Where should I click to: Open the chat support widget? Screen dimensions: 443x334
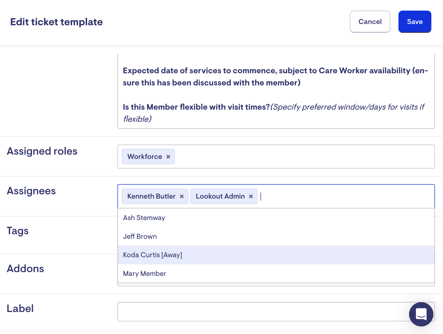[x=421, y=314]
